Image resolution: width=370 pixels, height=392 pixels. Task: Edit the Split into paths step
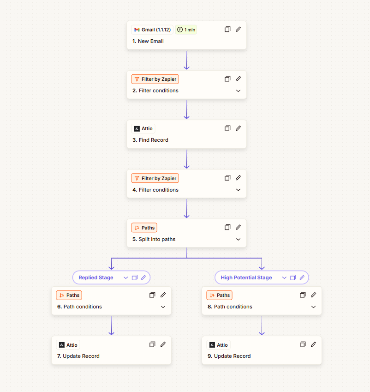[238, 228]
